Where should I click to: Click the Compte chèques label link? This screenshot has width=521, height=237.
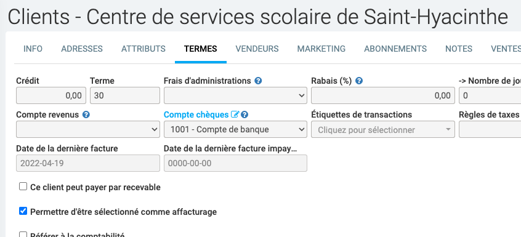(196, 114)
